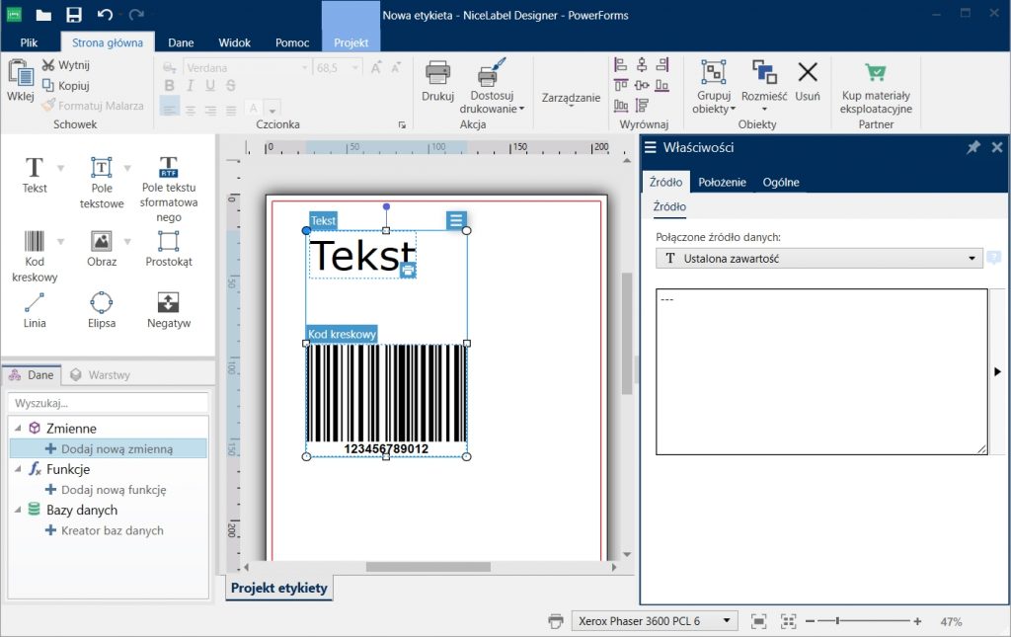Switch to the Pomoc ribbon tab
Viewport: 1011px width, 637px height.
tap(292, 42)
